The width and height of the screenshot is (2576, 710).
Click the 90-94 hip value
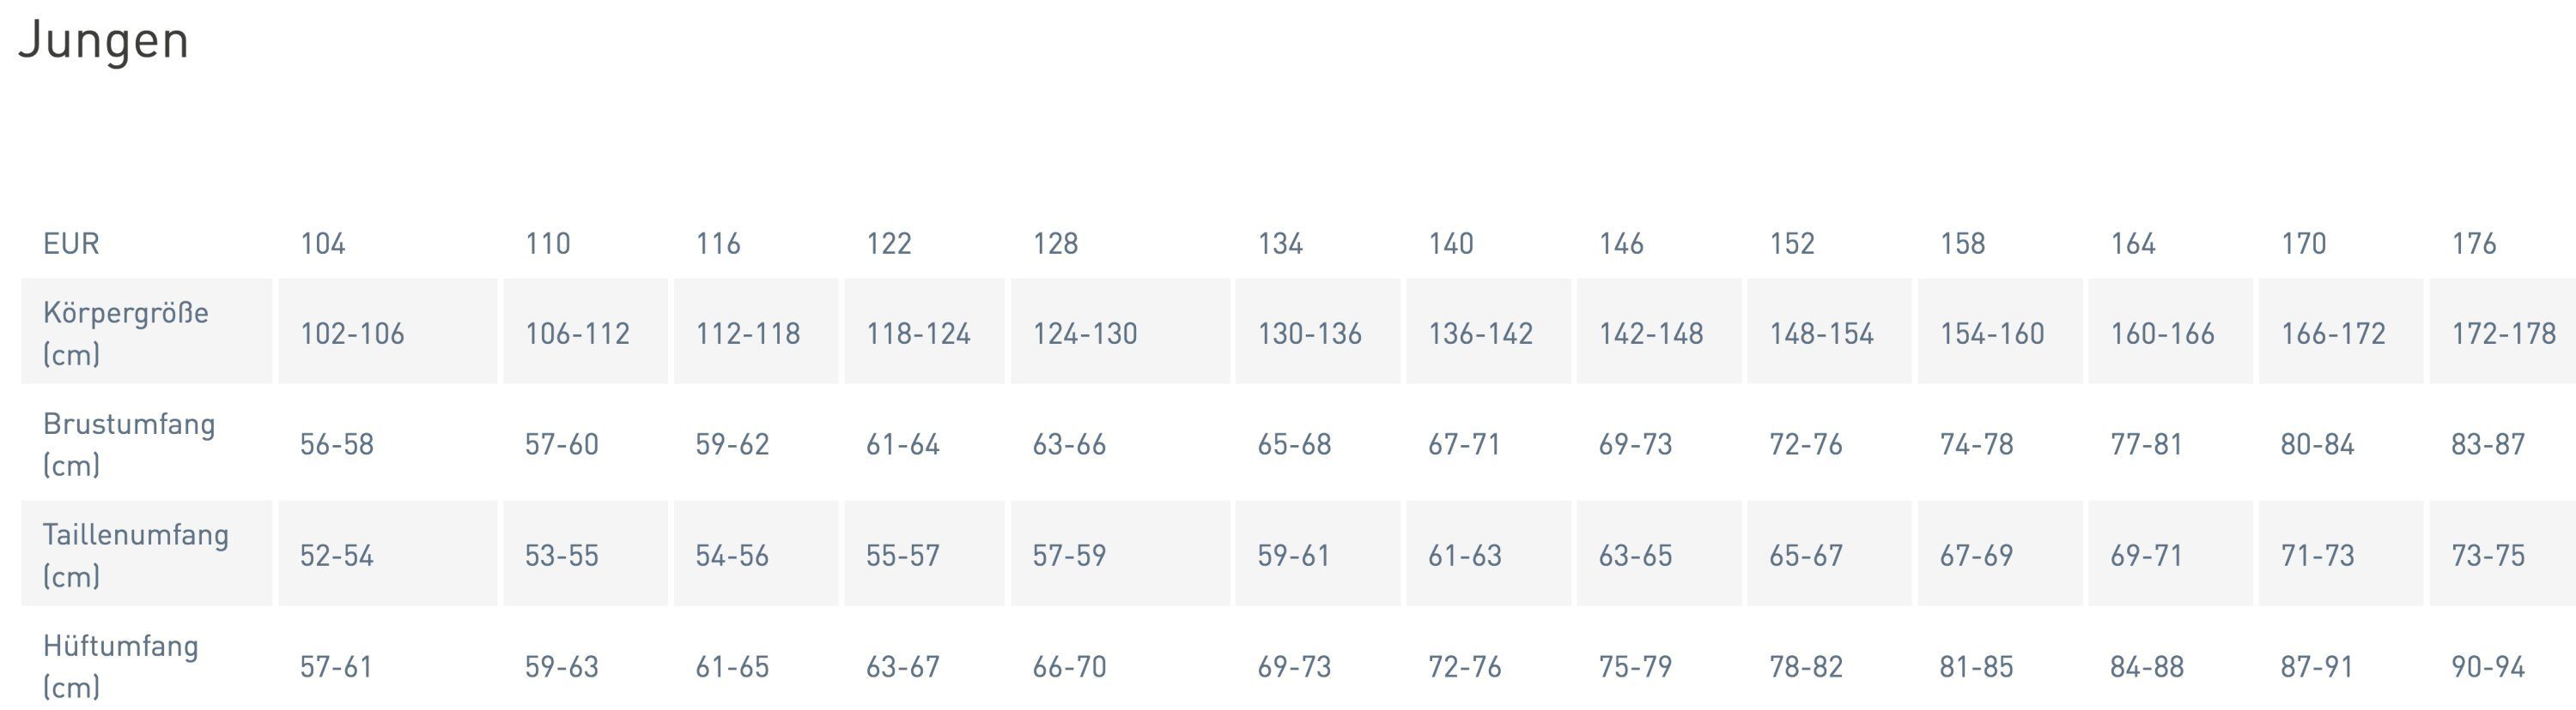[2488, 666]
